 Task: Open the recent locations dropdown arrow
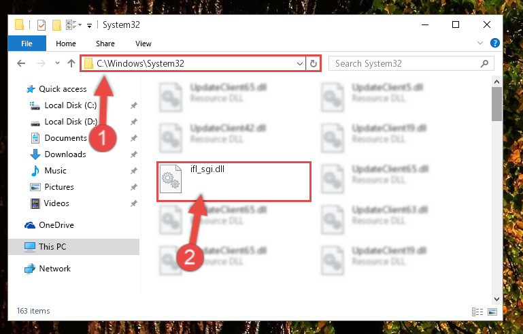click(57, 63)
